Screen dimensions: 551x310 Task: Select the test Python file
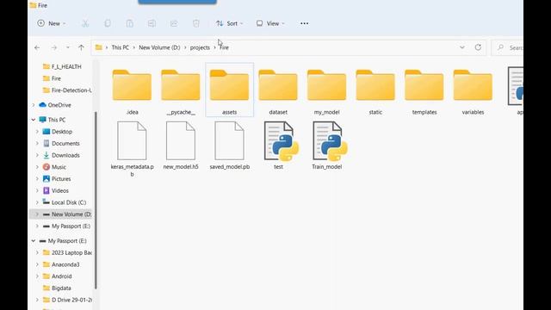(x=278, y=146)
